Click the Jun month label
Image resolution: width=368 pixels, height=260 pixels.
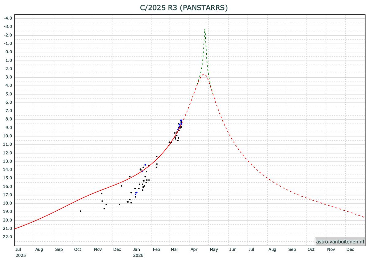coord(233,250)
